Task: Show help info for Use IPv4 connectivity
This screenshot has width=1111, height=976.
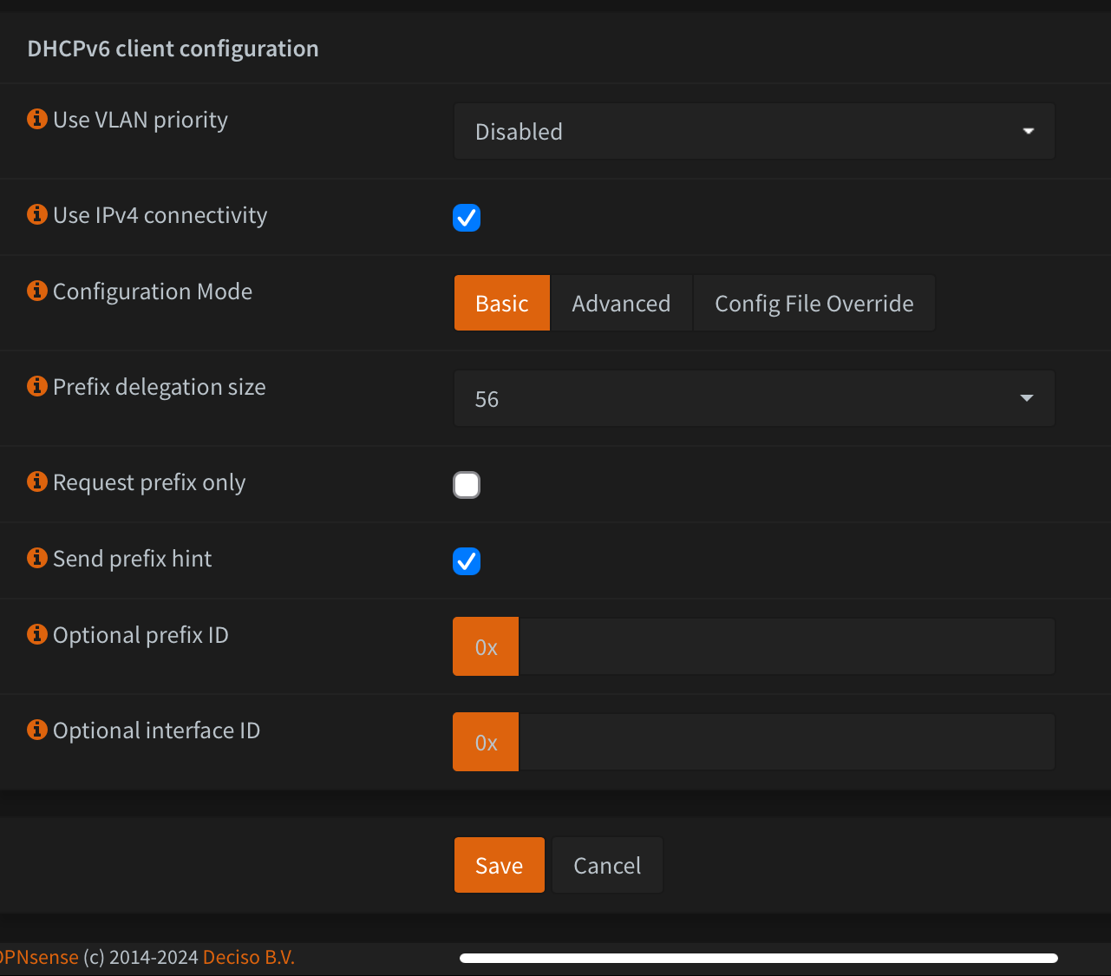Action: pyautogui.click(x=37, y=214)
